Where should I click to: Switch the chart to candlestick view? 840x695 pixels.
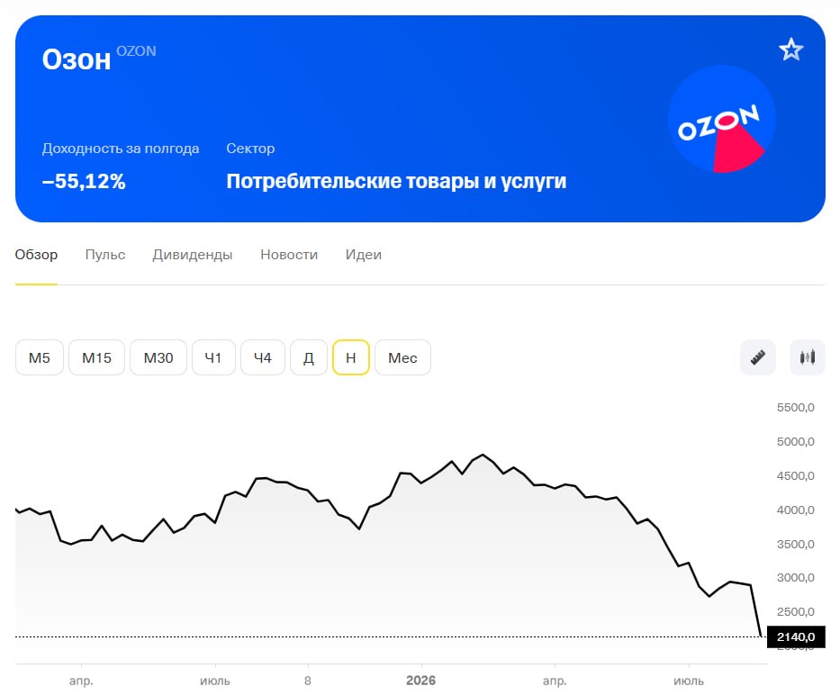808,357
